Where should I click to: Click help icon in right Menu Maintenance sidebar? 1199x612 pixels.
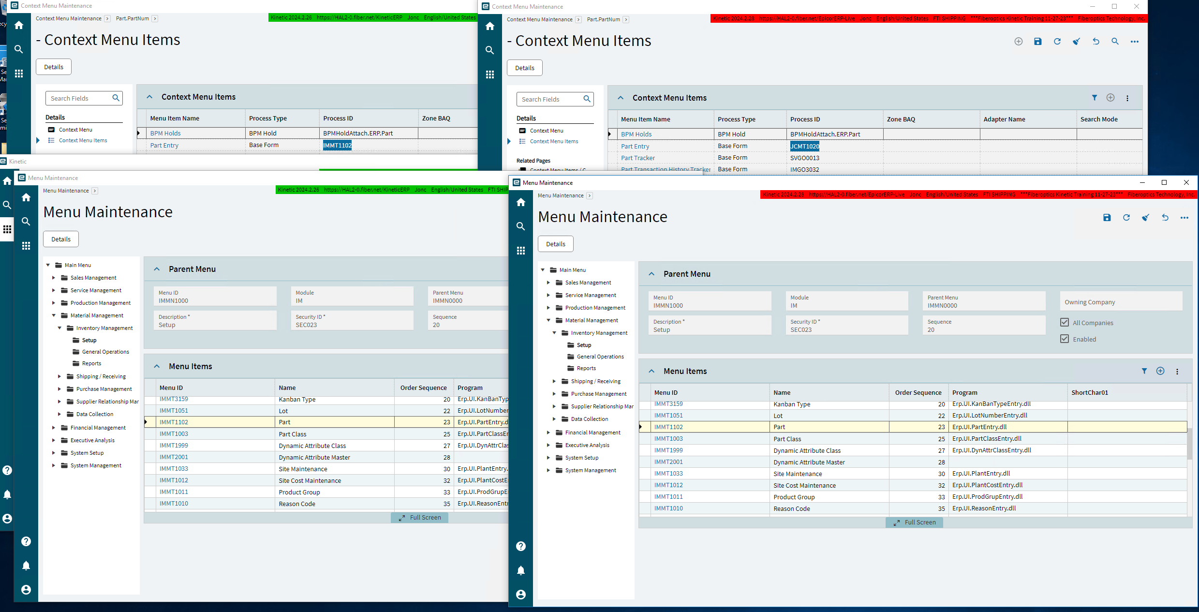(520, 546)
